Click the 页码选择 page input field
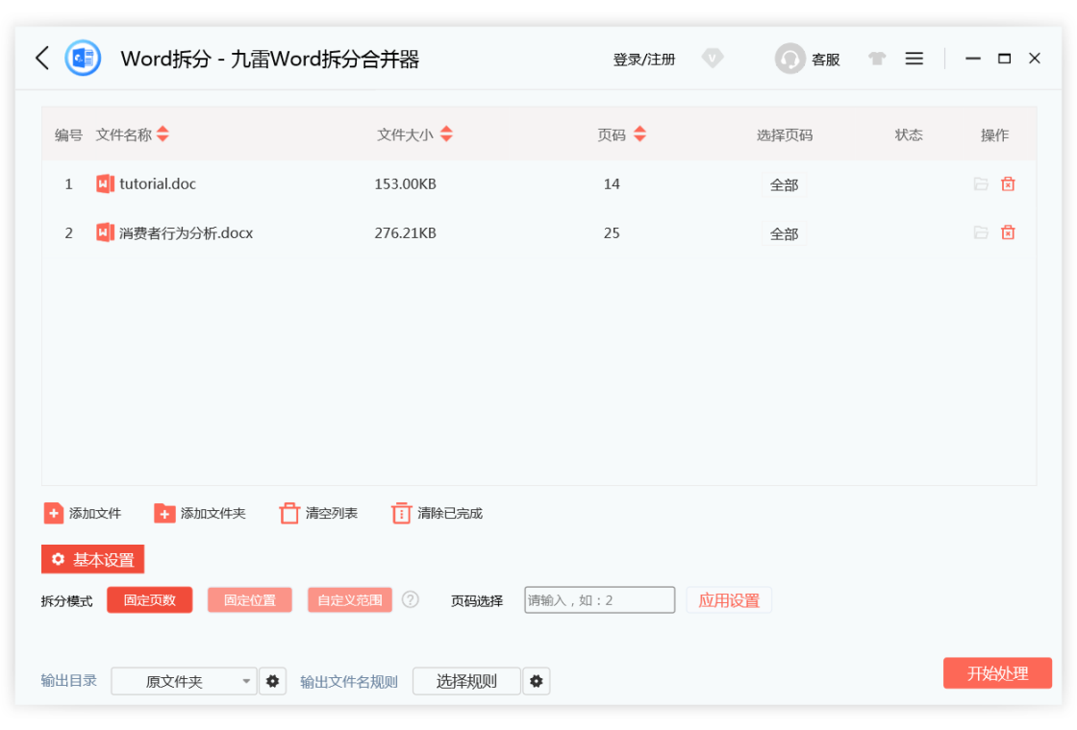The width and height of the screenshot is (1077, 730). point(598,599)
